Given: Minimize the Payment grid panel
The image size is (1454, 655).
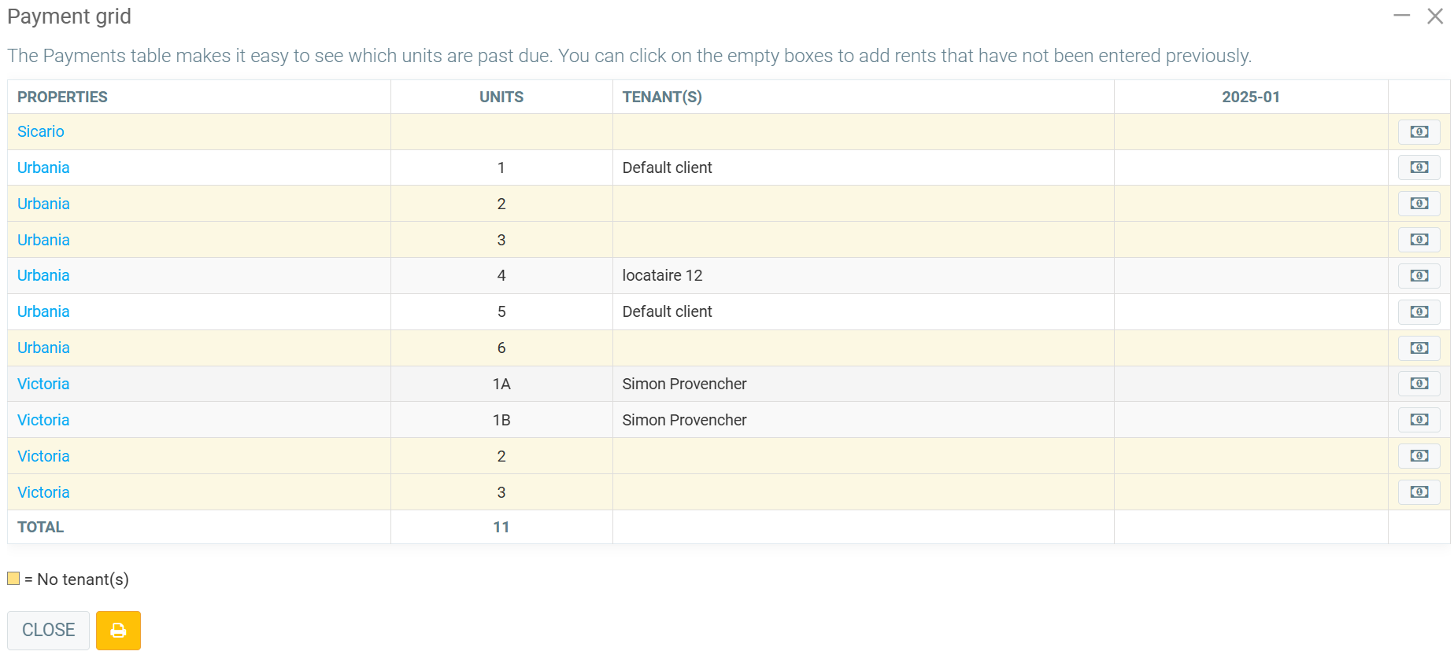Looking at the screenshot, I should pos(1401,16).
